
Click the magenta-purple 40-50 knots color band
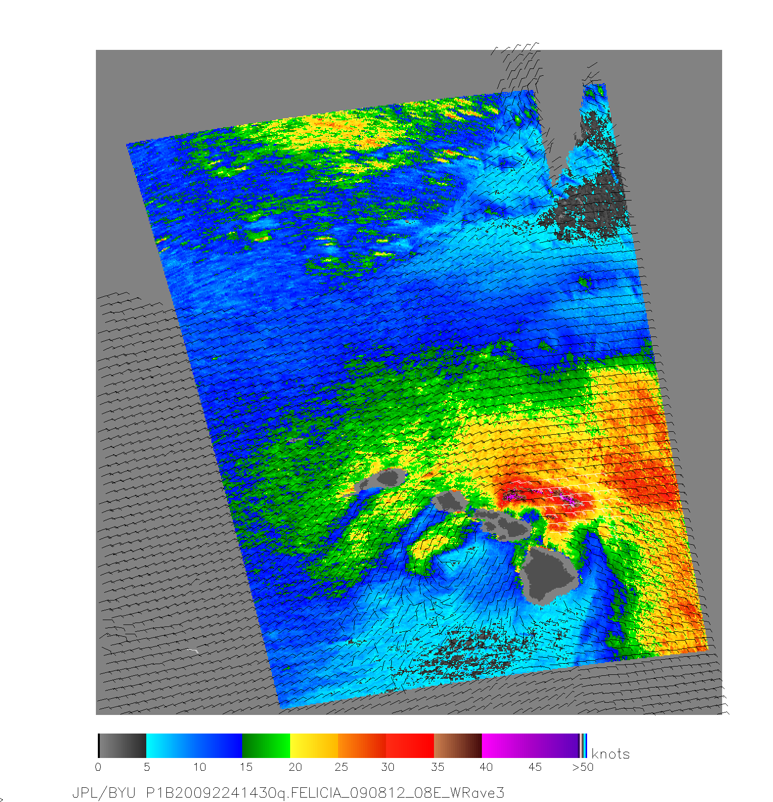tap(530, 746)
